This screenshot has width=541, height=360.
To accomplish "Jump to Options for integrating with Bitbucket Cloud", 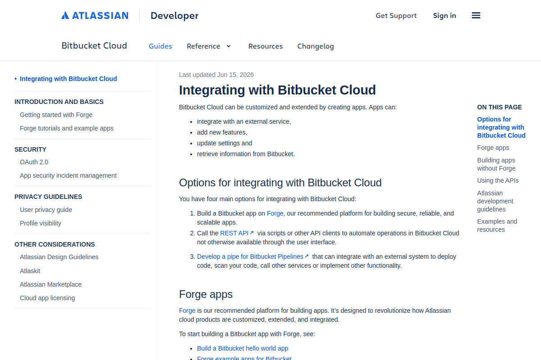I will coord(501,127).
